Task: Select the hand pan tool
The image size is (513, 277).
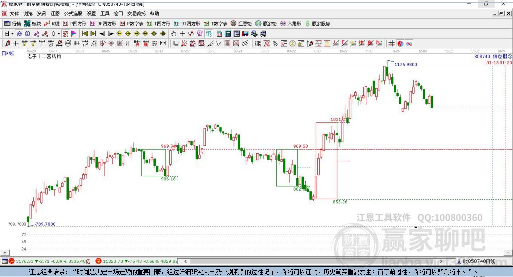Action: tap(174, 34)
